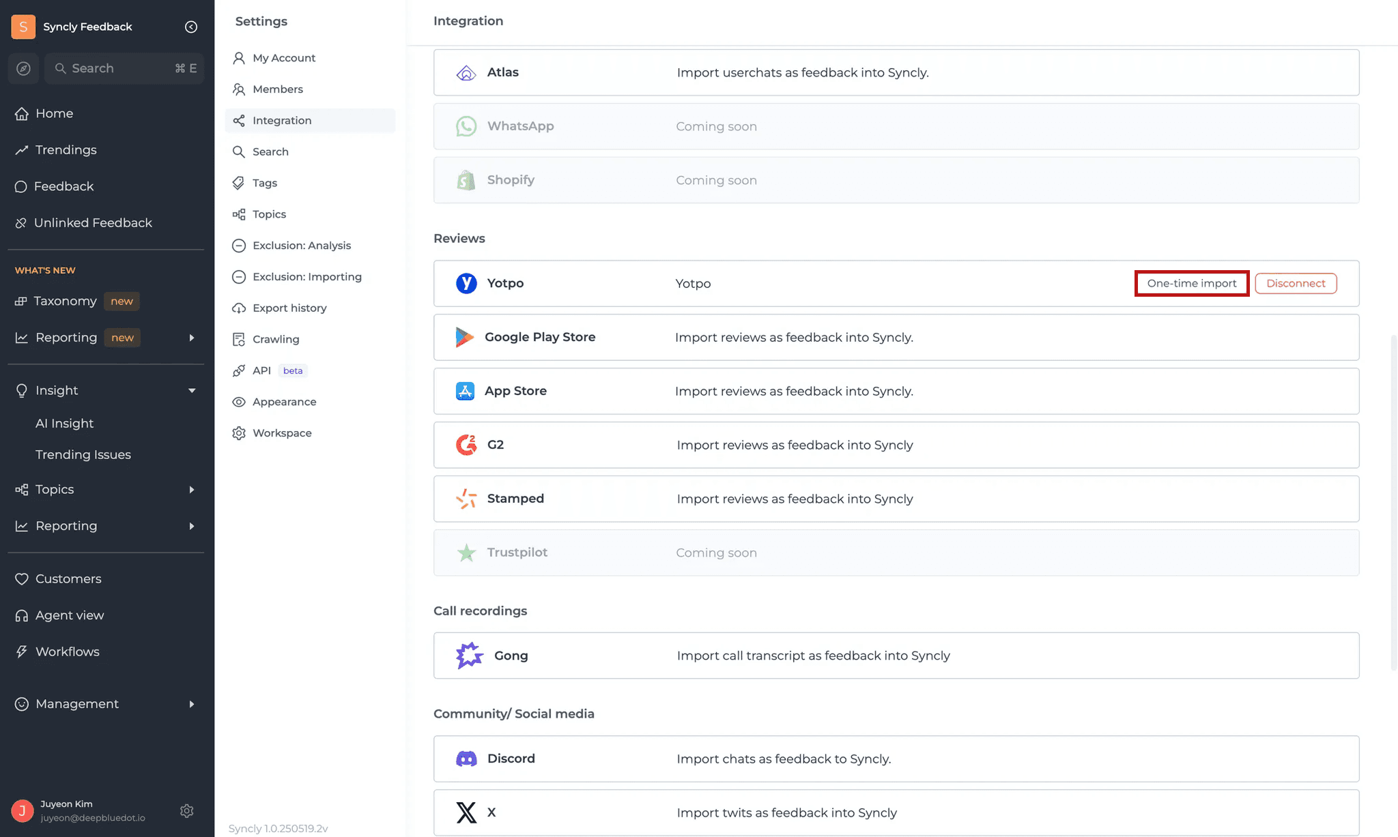Viewport: 1398px width, 837px height.
Task: Open AI Insight page
Action: 64,424
